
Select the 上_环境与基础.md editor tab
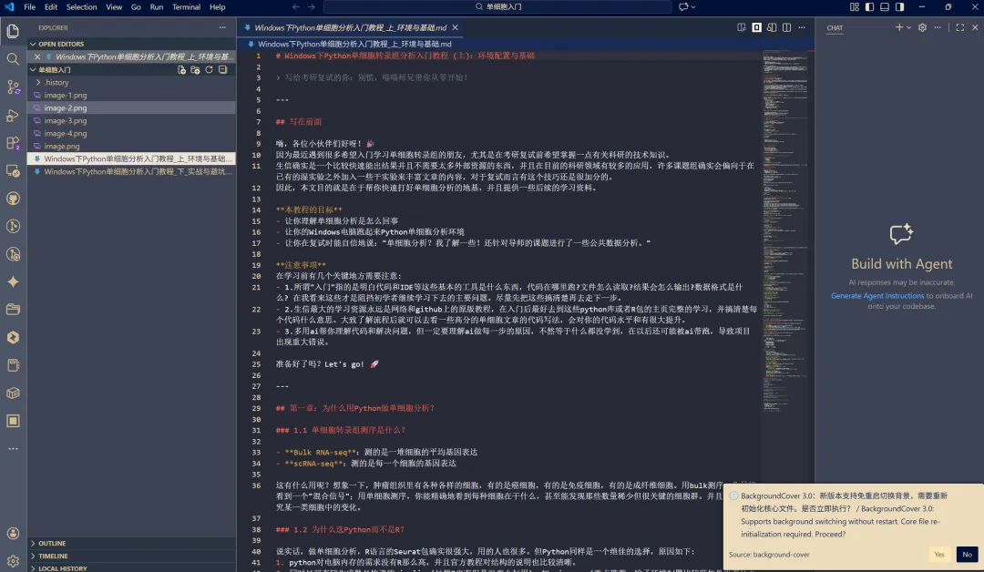click(x=351, y=27)
